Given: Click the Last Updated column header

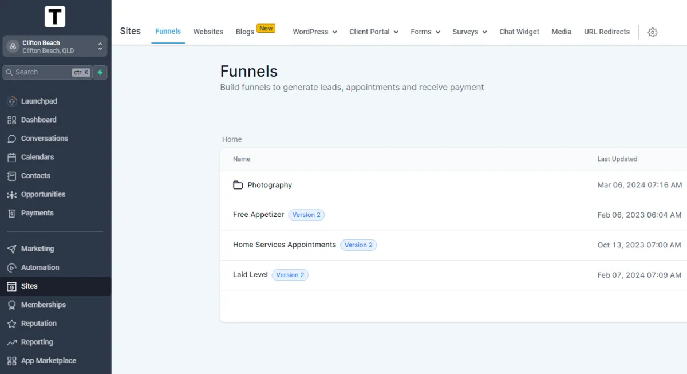Looking at the screenshot, I should tap(617, 159).
